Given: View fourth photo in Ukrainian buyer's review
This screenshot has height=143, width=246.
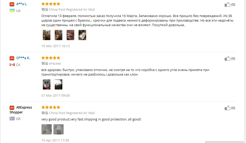Looking at the screenshot, I should [x=82, y=35].
